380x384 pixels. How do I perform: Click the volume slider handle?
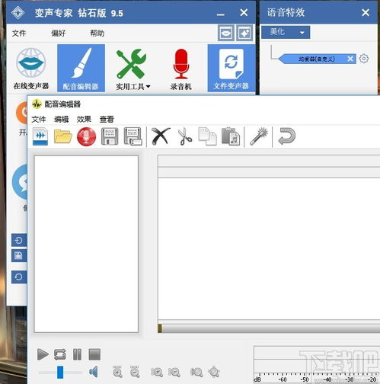[x=60, y=372]
